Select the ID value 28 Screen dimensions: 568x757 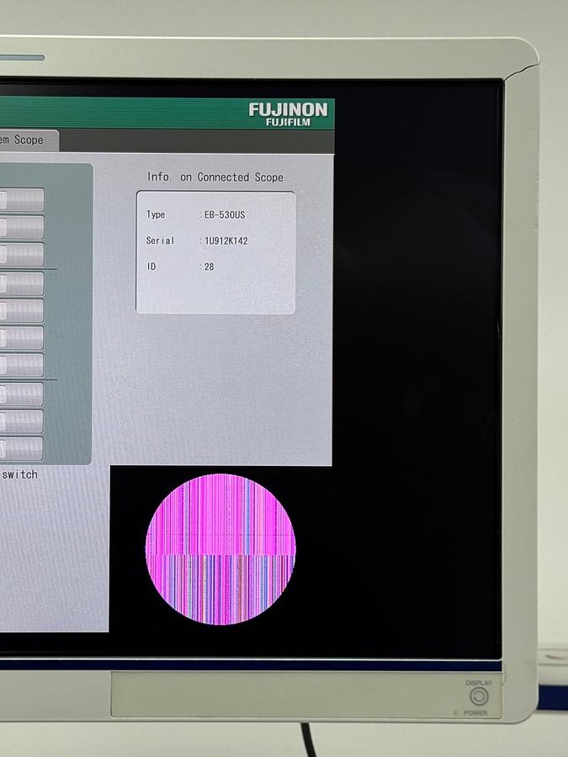(x=210, y=267)
